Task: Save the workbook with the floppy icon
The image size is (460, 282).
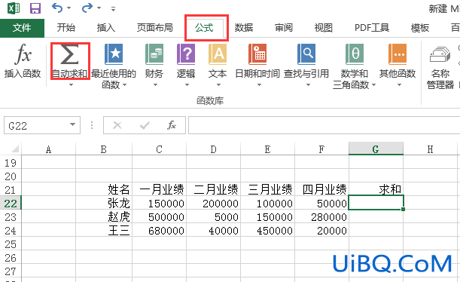Action: click(x=35, y=8)
